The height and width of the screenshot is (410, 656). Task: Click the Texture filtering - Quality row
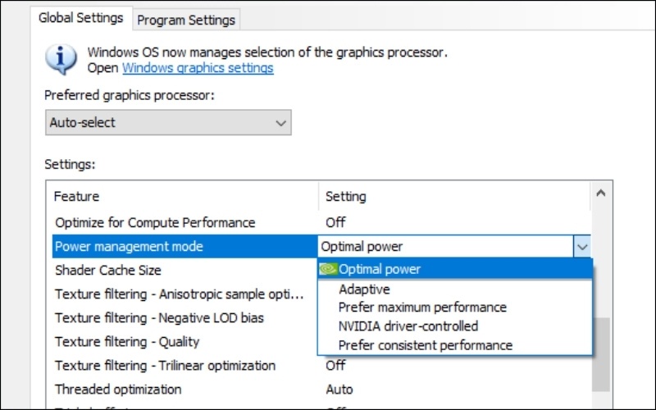tap(127, 342)
